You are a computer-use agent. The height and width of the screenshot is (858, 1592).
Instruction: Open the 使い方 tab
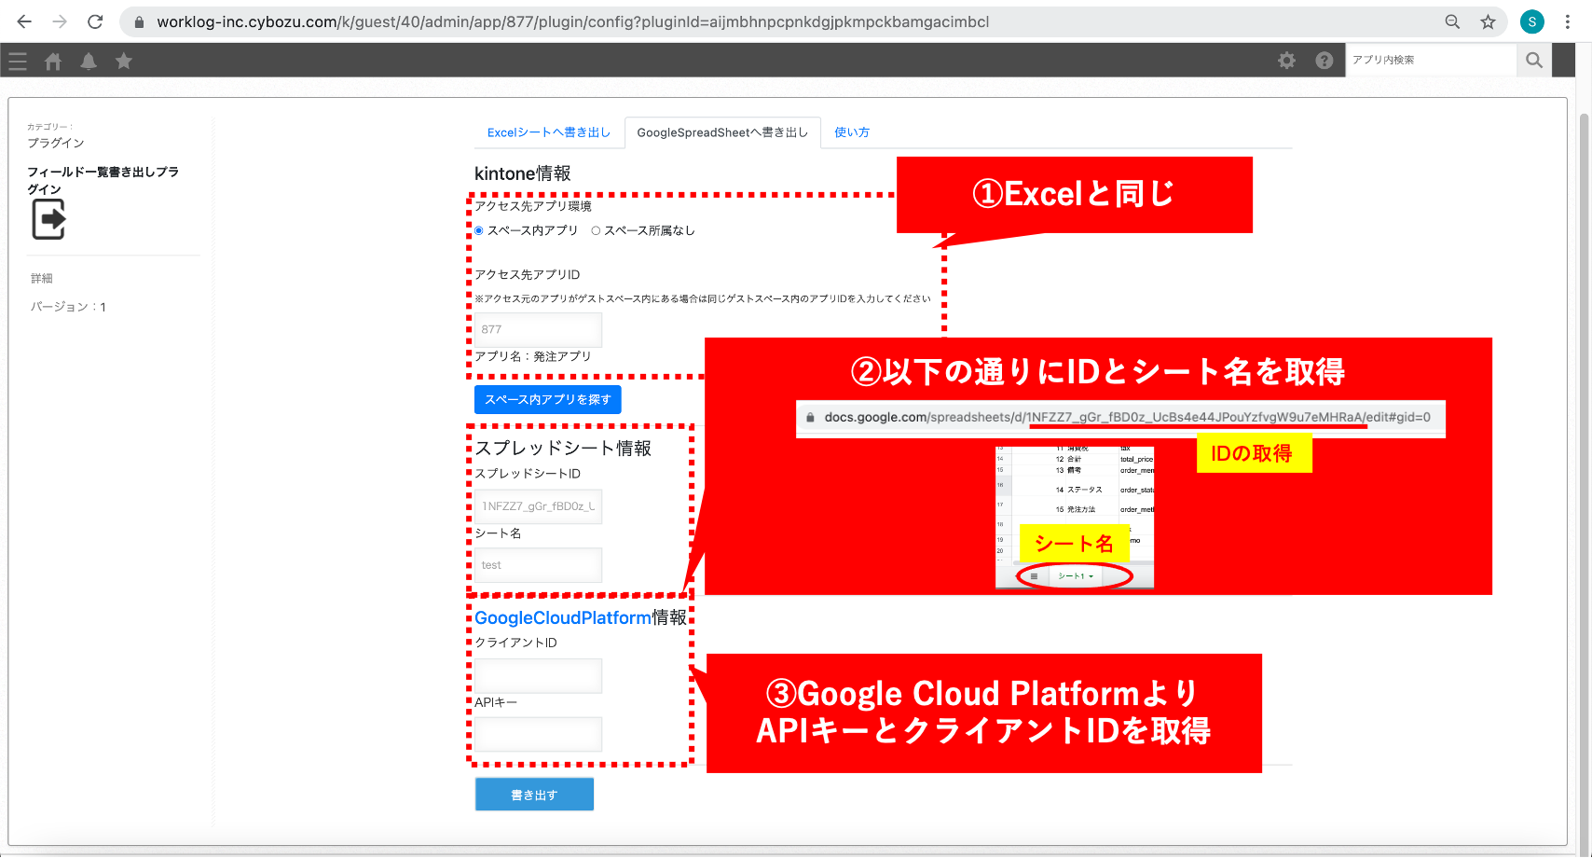pos(851,132)
